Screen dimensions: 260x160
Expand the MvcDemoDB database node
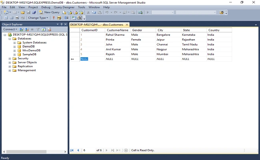coord(14,51)
